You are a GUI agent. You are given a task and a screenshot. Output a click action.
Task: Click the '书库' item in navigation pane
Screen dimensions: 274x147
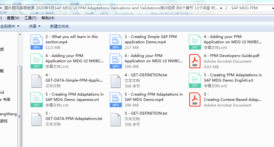[5, 100]
